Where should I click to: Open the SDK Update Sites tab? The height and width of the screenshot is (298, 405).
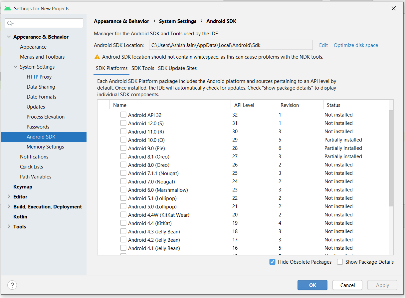pos(177,68)
